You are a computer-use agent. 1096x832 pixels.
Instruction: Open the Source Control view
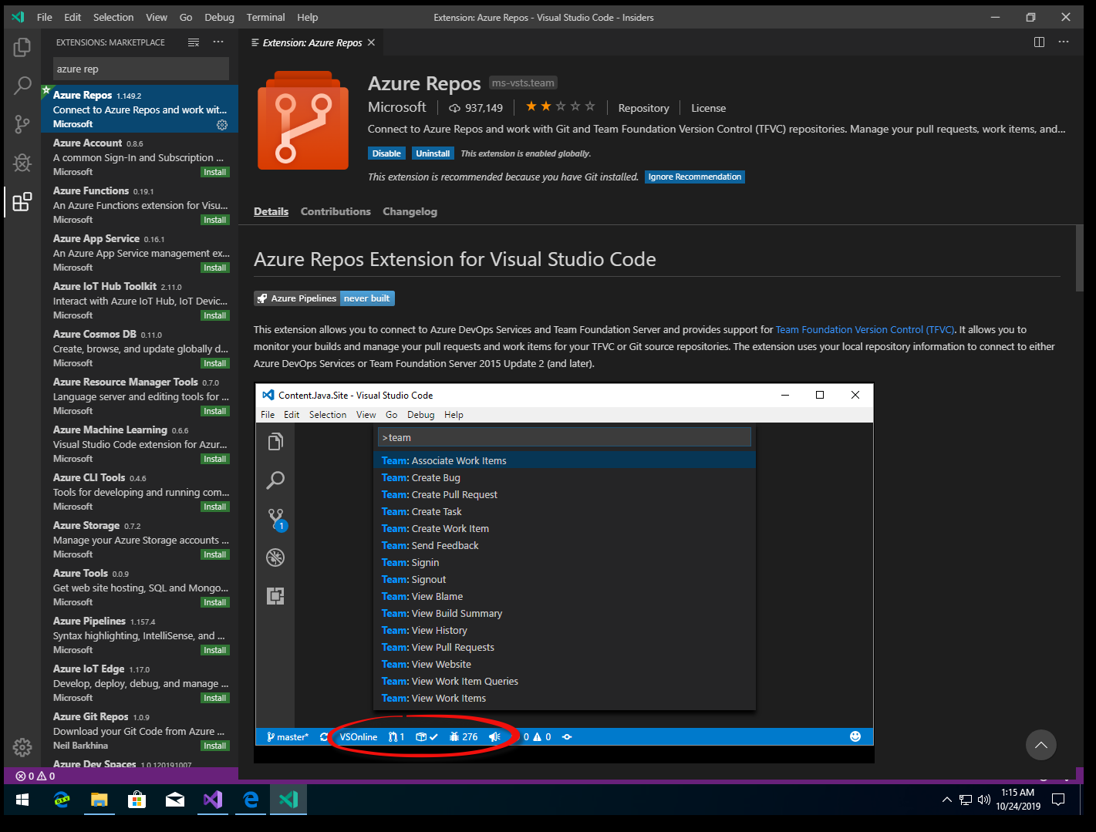22,124
